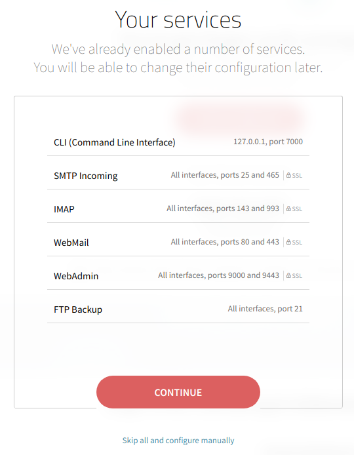The image size is (354, 455).
Task: Click the ports 80 and 443 text
Action: point(250,242)
